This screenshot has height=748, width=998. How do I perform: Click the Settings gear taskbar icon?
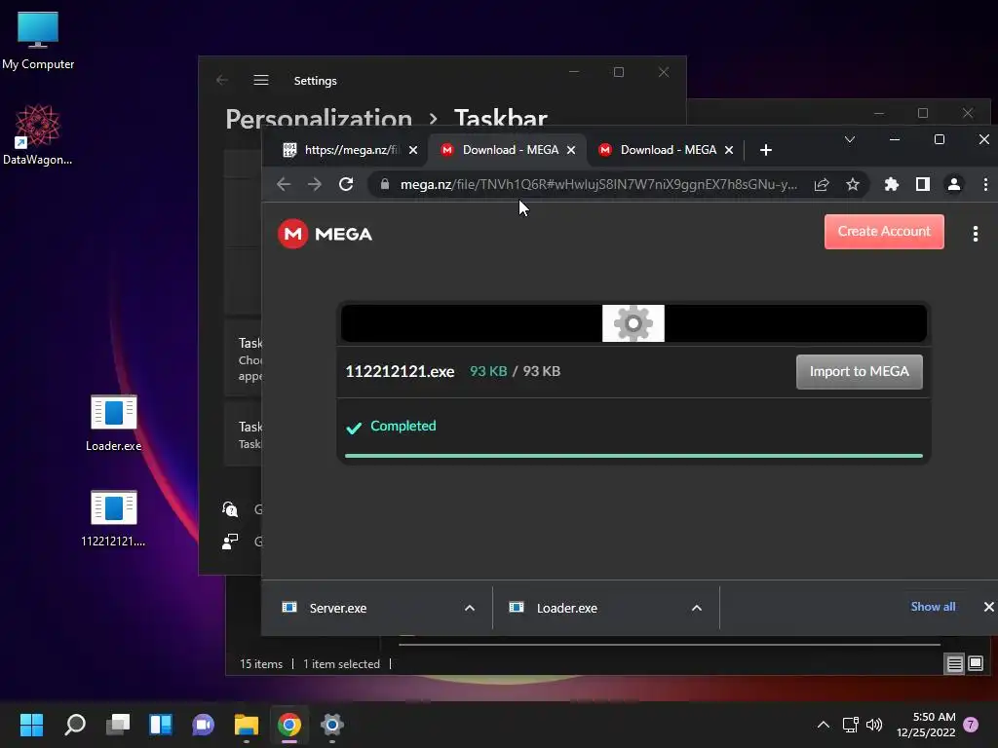point(331,725)
